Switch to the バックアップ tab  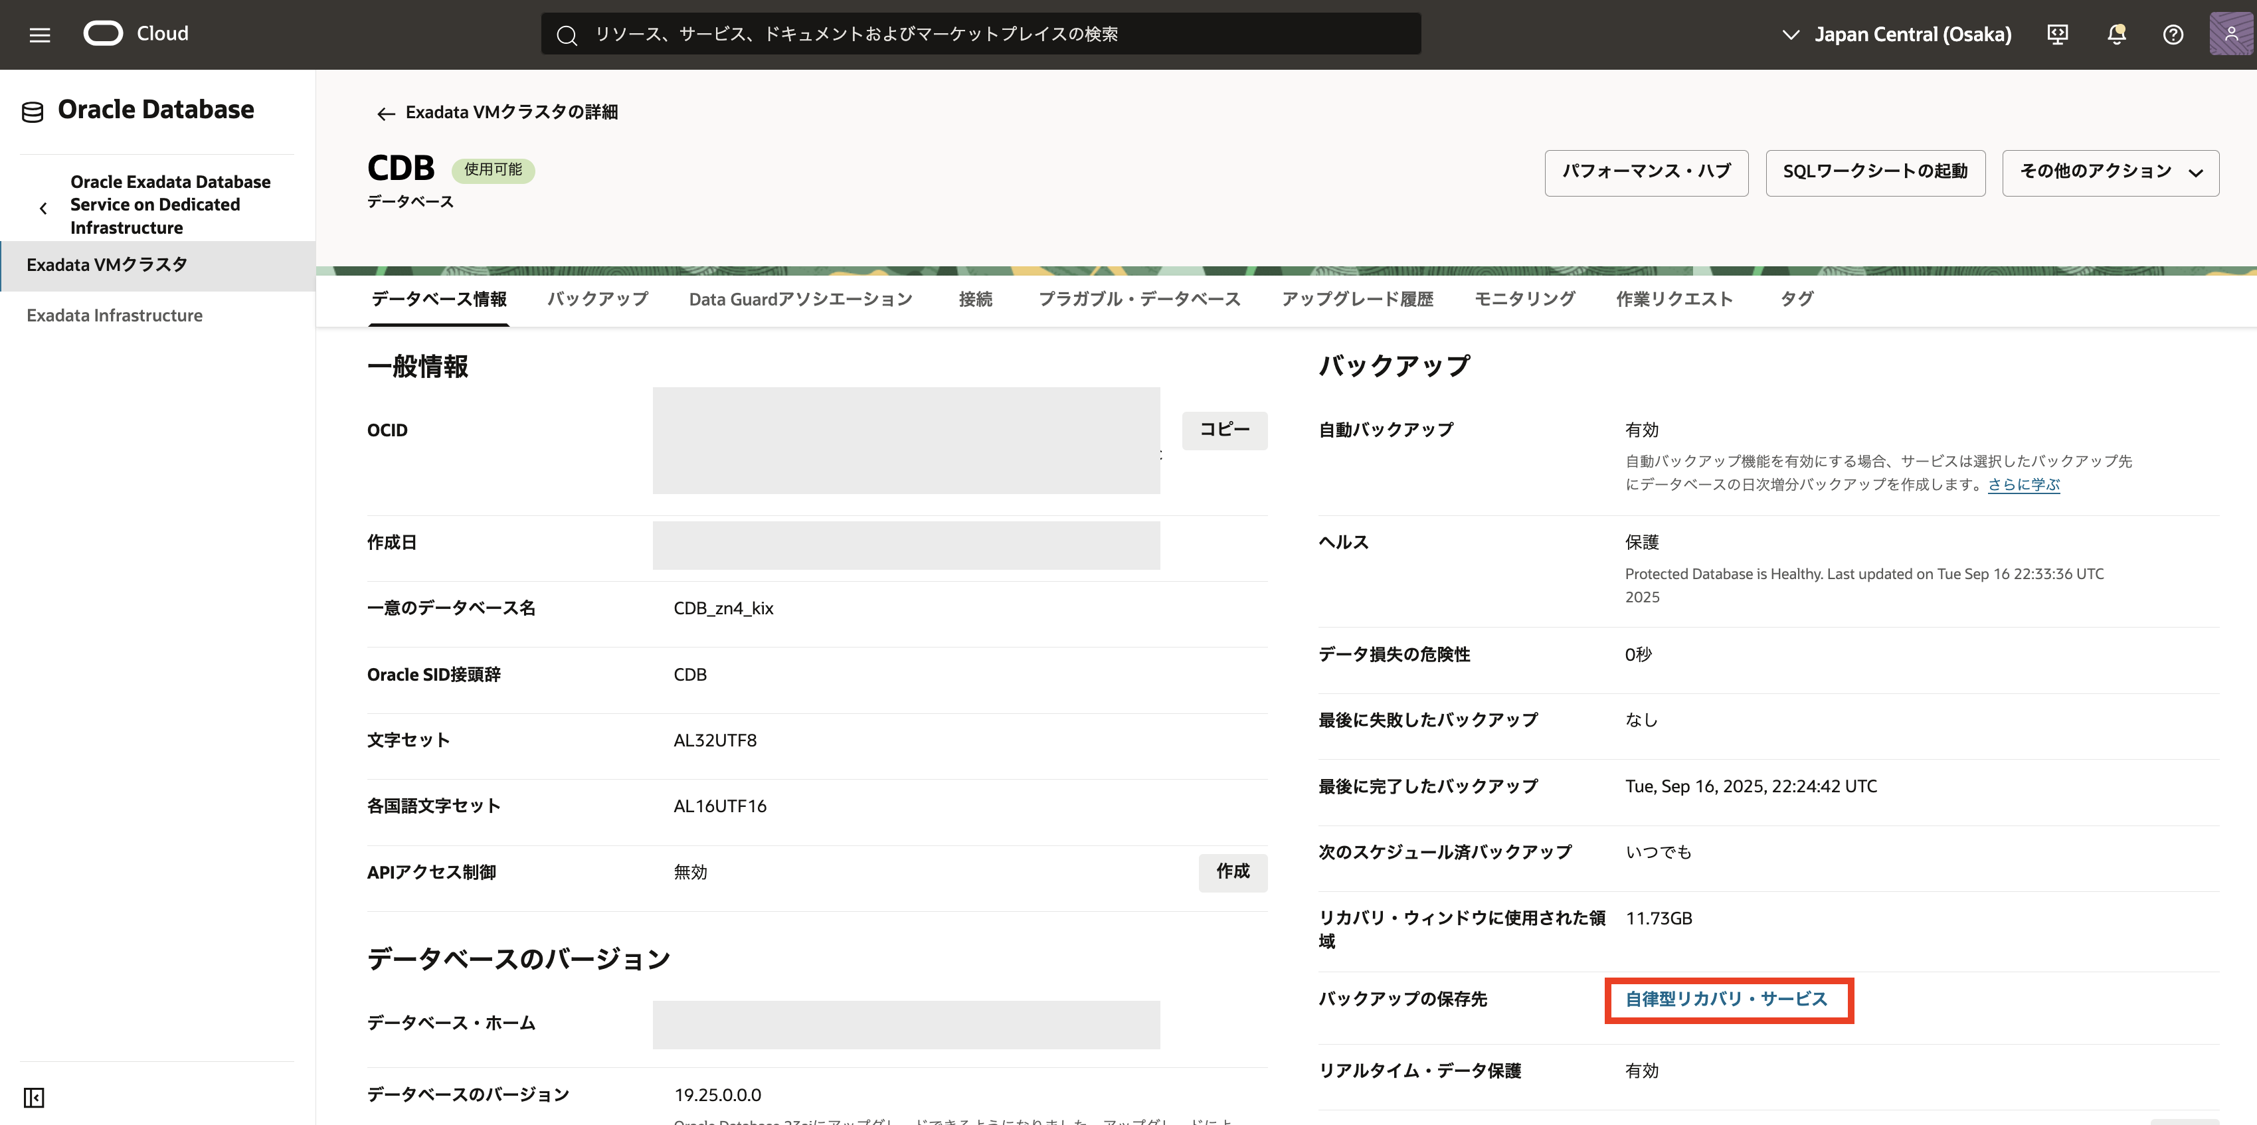click(598, 299)
